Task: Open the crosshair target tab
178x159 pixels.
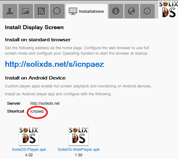Action: click(57, 11)
